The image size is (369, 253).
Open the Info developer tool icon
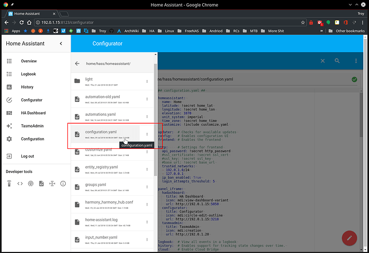point(63,184)
